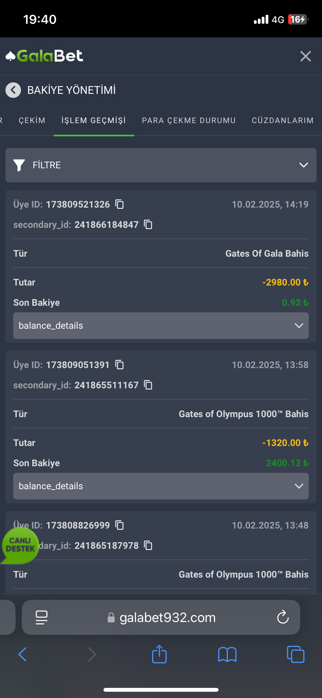Reload the galabet932.com page
This screenshot has width=322, height=698.
pos(283,617)
